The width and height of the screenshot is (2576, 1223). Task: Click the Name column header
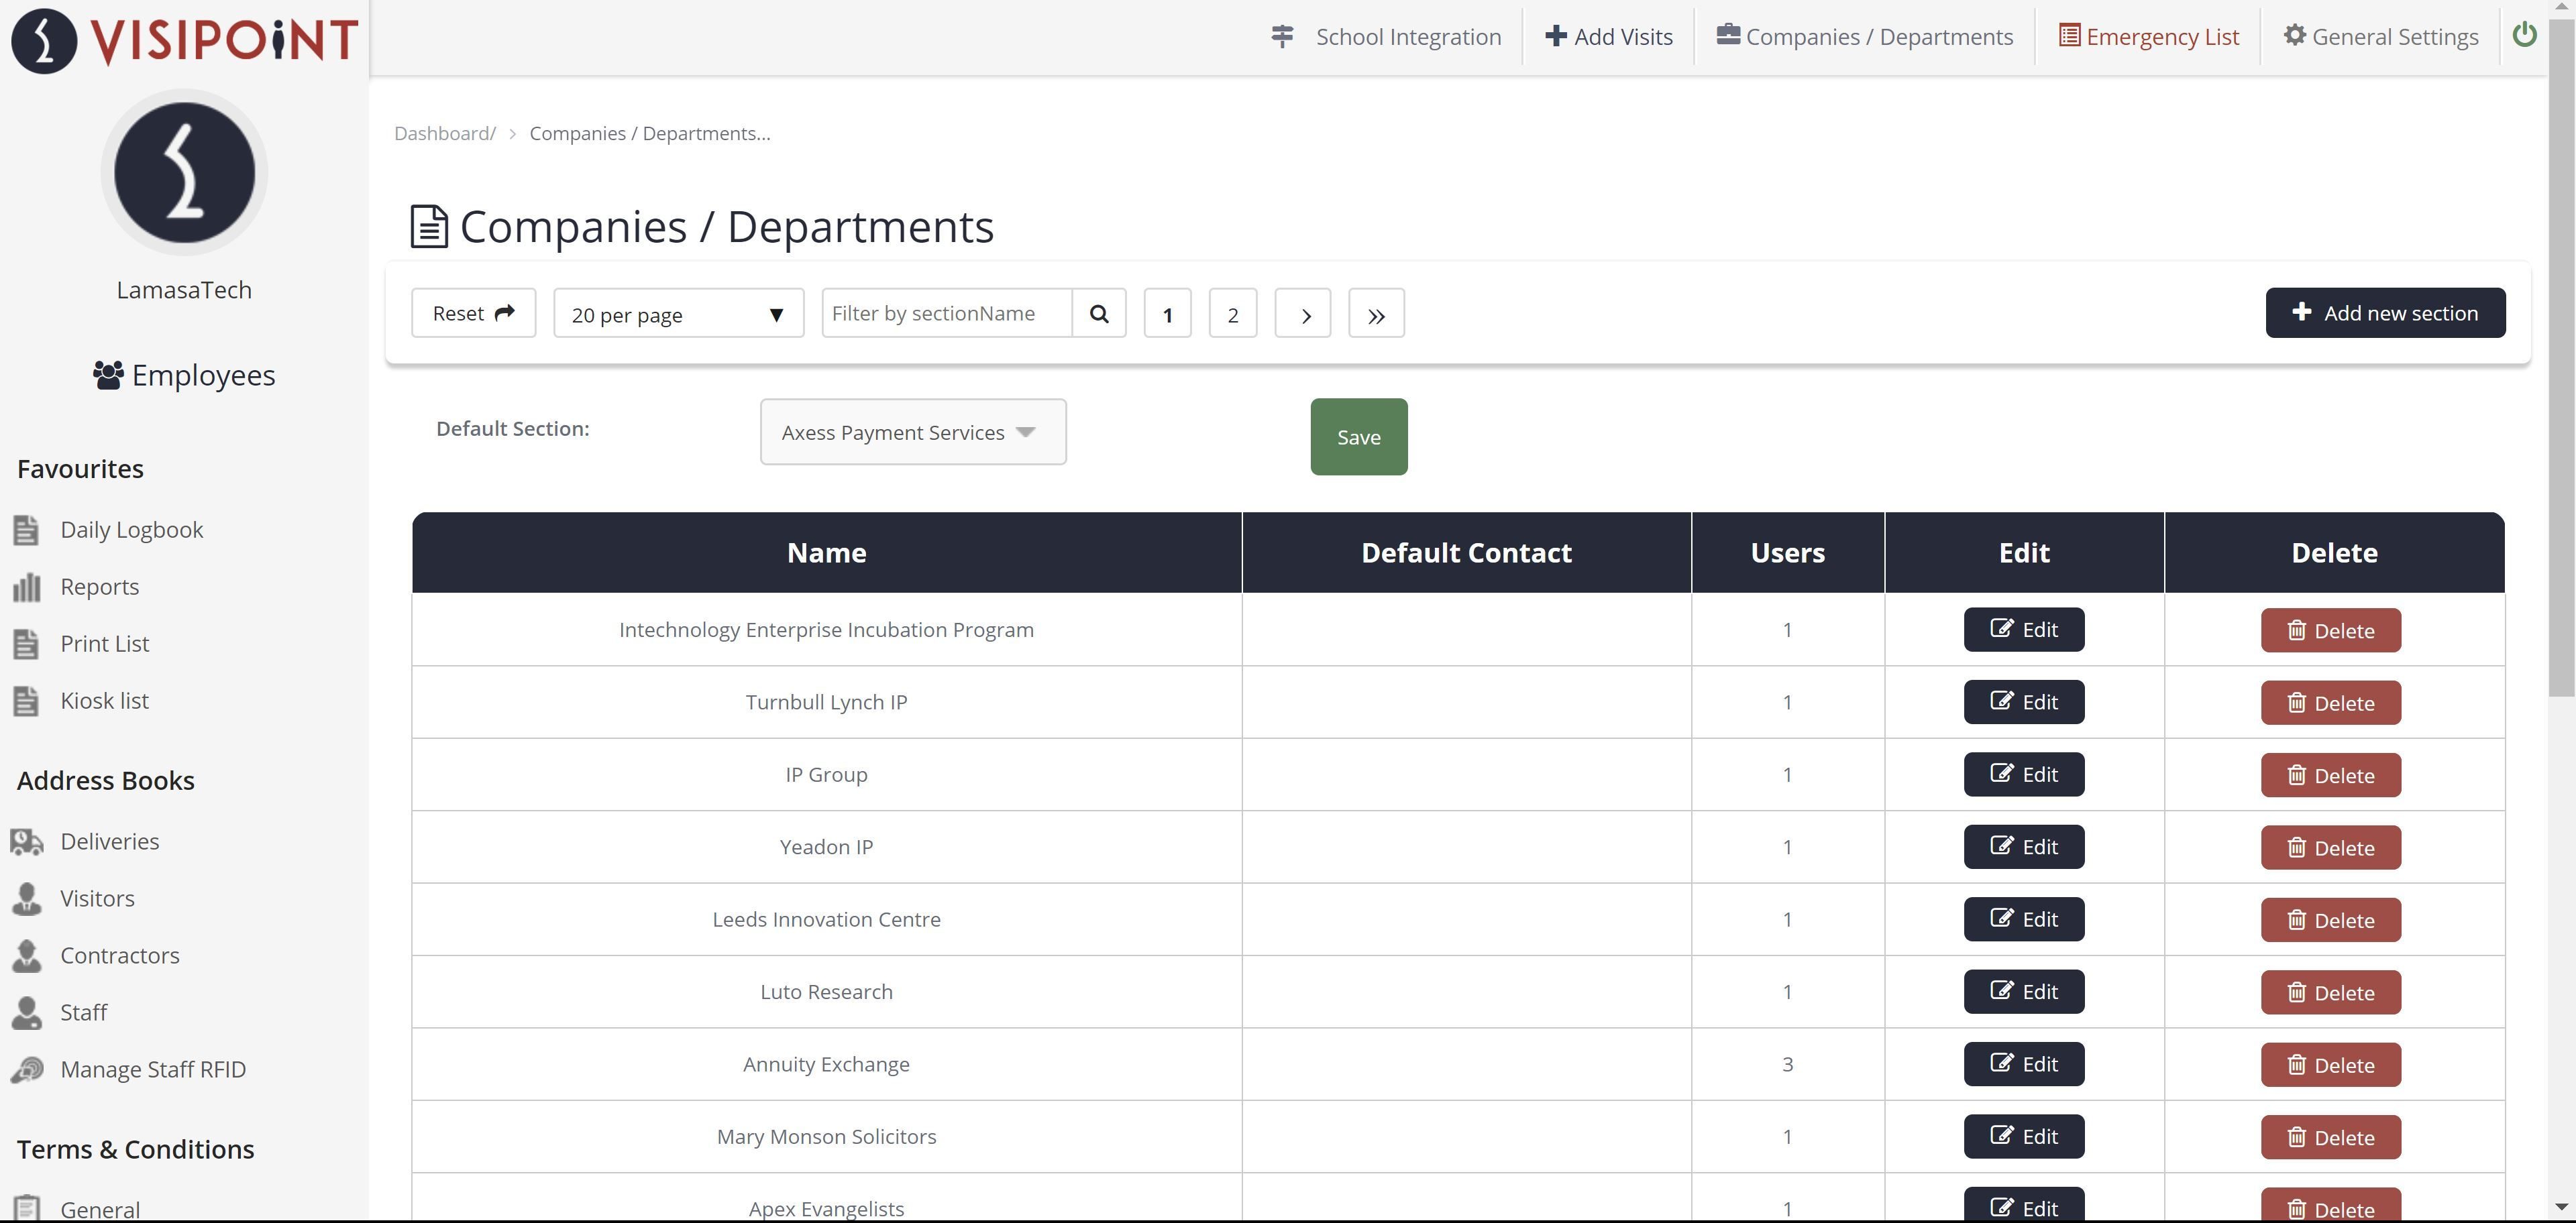click(826, 552)
